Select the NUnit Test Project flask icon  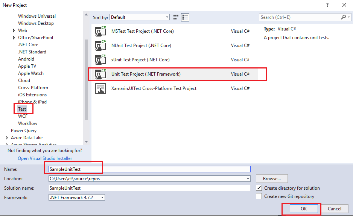point(100,46)
